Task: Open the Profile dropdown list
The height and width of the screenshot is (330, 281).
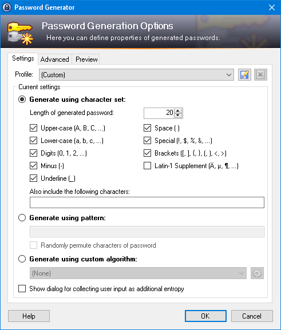Action: click(x=136, y=75)
